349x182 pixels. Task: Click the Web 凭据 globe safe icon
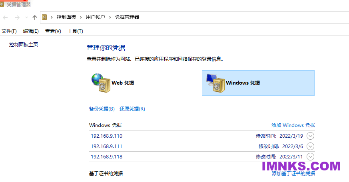101,83
